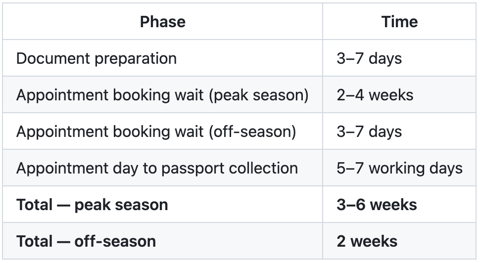The image size is (480, 263).
Task: Click the Time column header
Action: [x=399, y=22]
